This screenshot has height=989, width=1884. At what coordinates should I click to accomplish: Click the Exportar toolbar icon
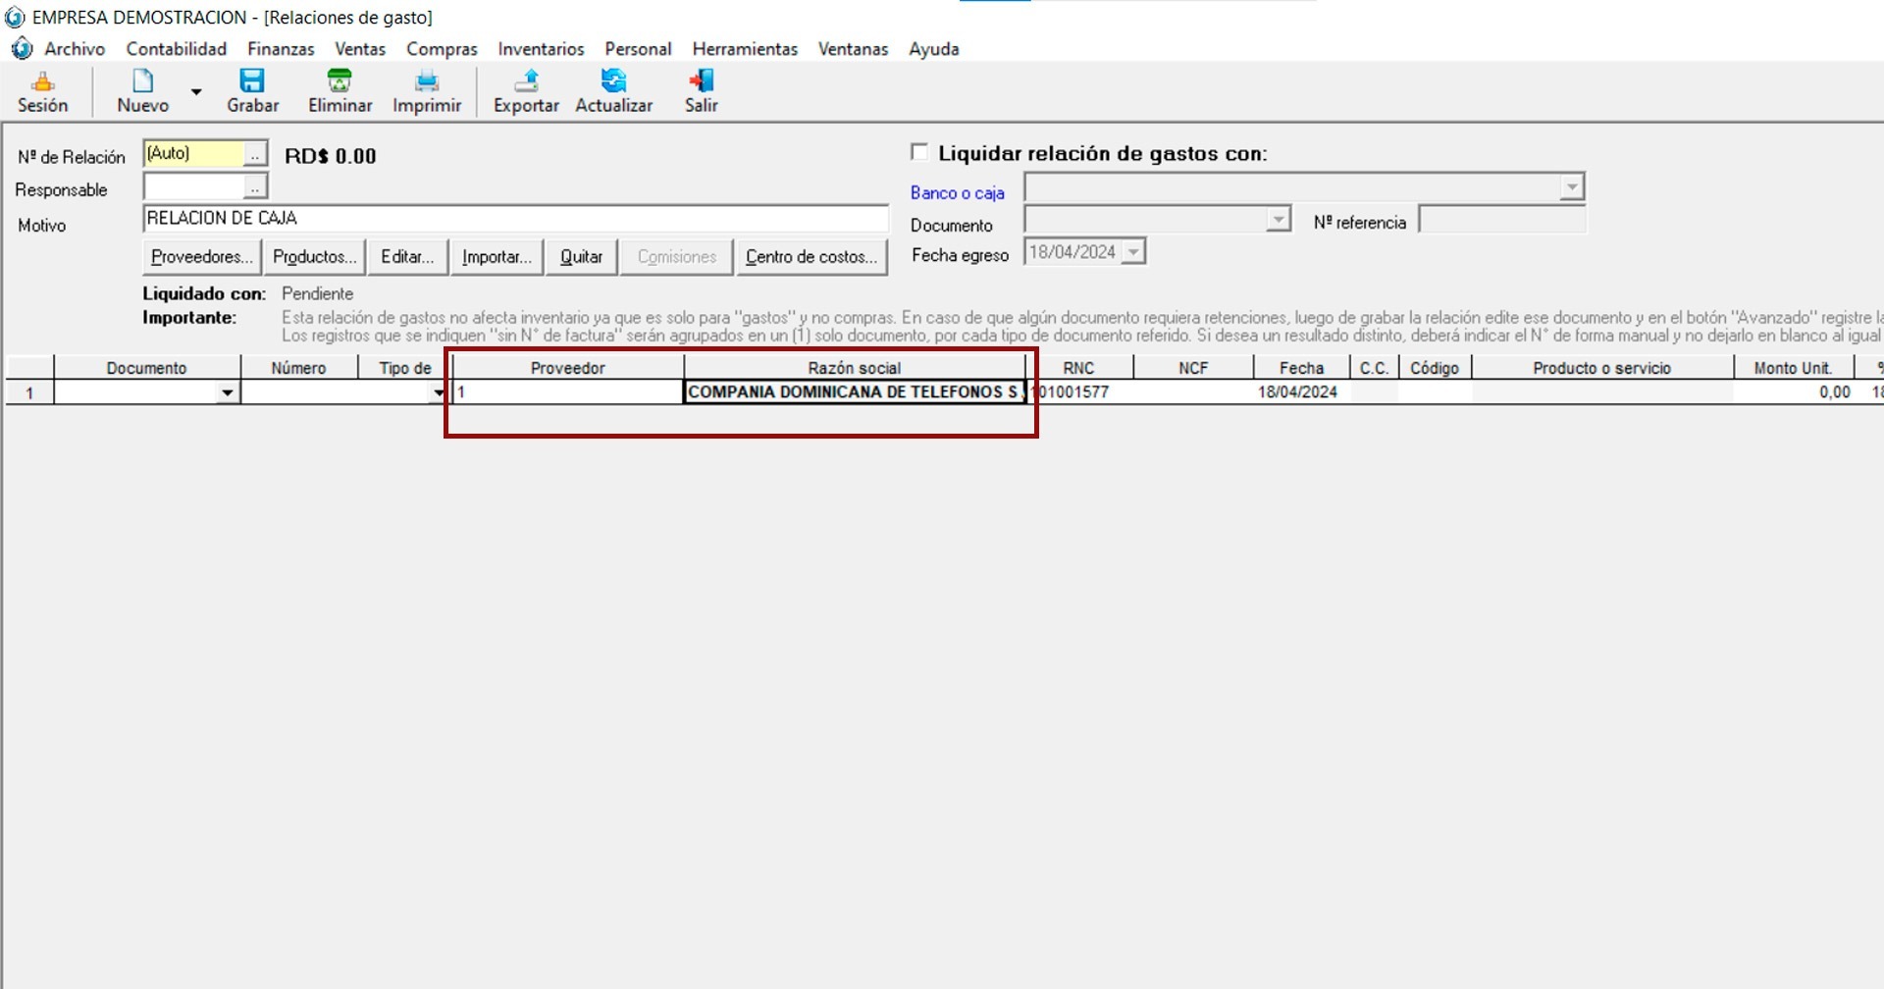[526, 82]
